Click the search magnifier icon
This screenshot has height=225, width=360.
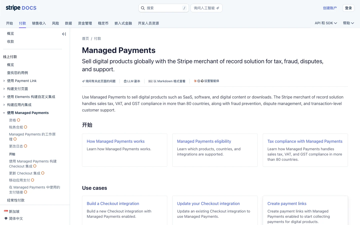(x=143, y=8)
